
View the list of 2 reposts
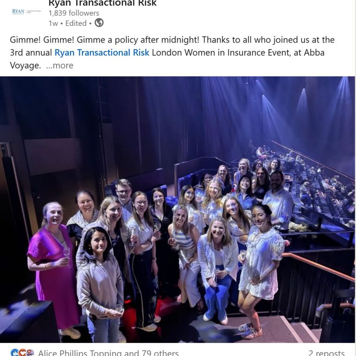pos(326,353)
